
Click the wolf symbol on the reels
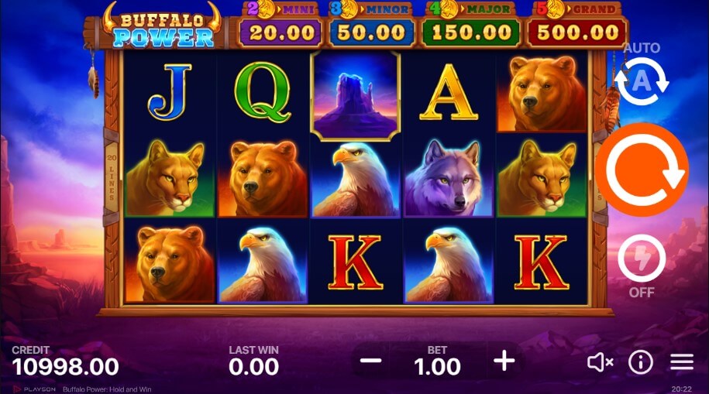click(449, 178)
